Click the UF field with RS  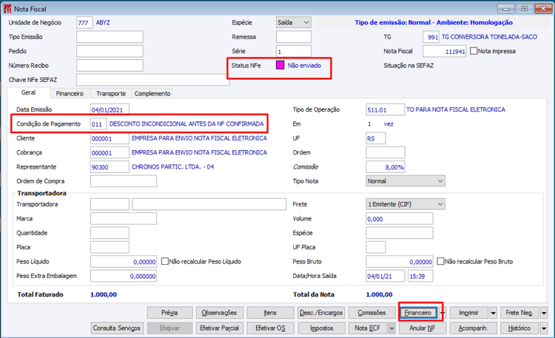coord(376,138)
